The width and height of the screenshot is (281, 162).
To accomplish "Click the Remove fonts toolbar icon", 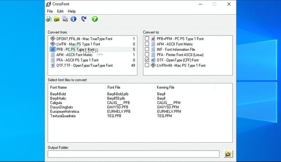I will pos(65,19).
